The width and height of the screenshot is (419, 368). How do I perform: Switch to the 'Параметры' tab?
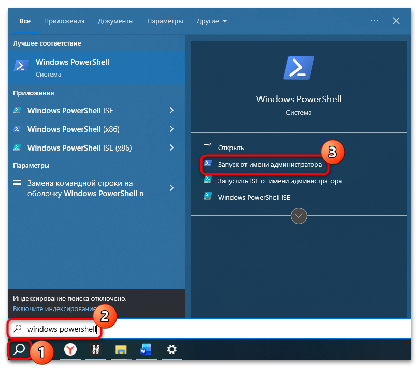click(165, 21)
